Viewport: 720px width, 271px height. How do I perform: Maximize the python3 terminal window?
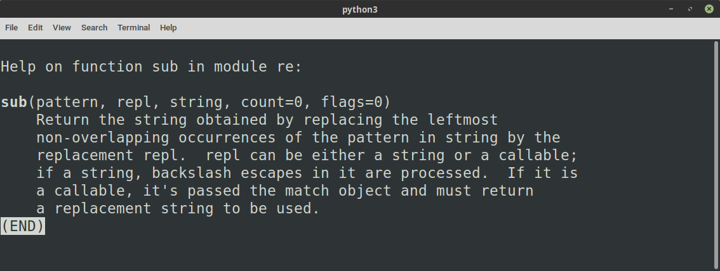690,9
